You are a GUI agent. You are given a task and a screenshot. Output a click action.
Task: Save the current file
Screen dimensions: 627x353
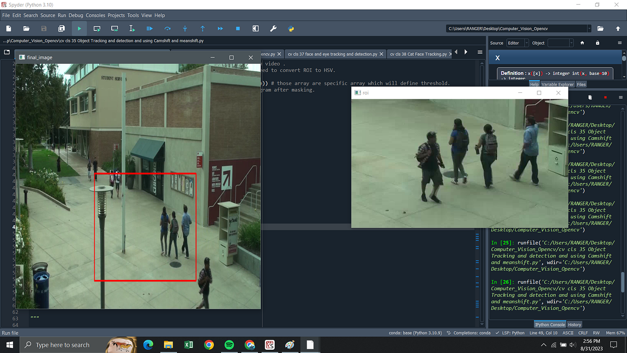pos(44,29)
